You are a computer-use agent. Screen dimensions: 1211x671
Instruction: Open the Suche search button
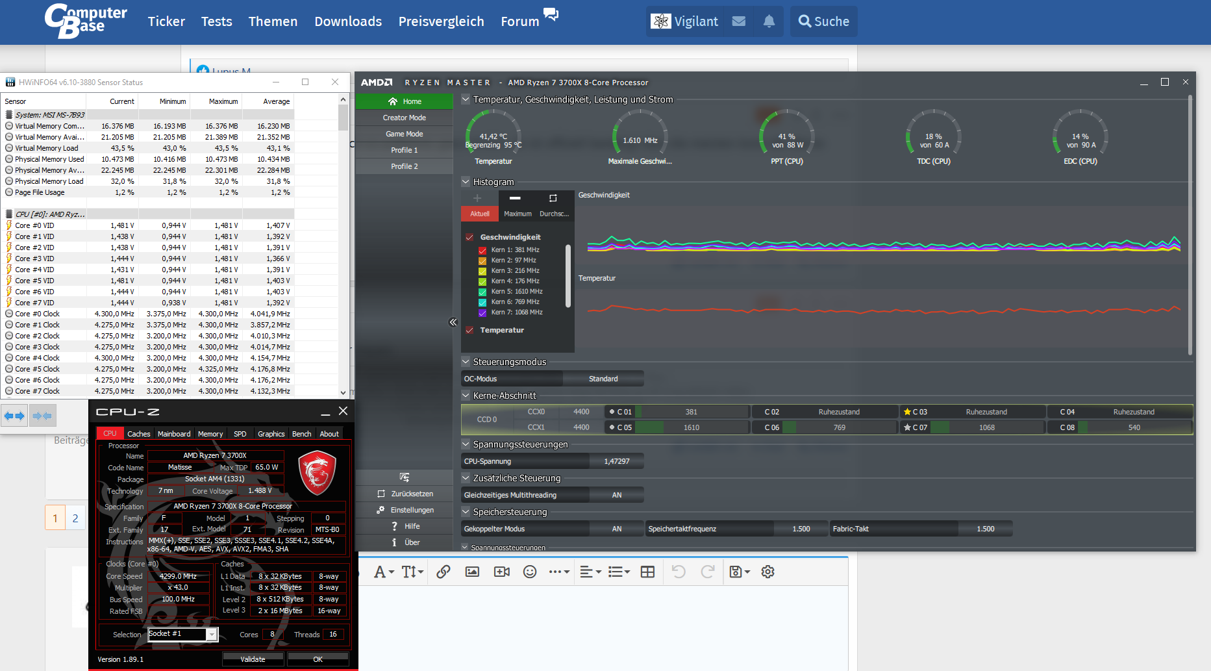tap(823, 21)
